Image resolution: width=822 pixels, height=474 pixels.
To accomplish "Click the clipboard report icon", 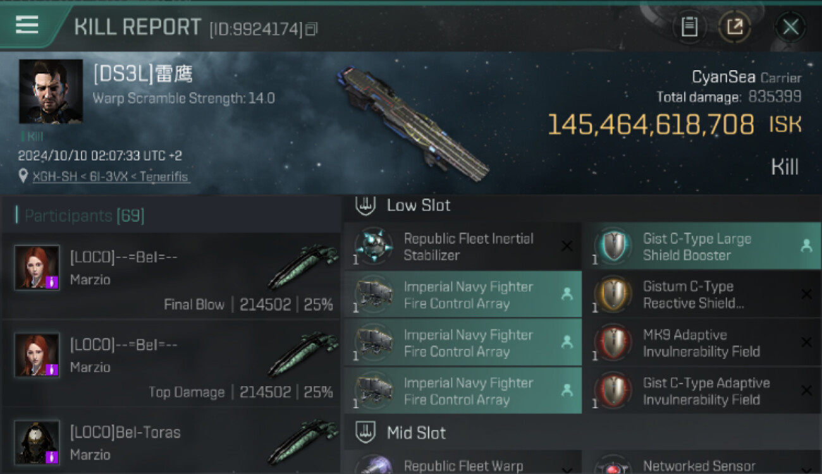I will (689, 27).
